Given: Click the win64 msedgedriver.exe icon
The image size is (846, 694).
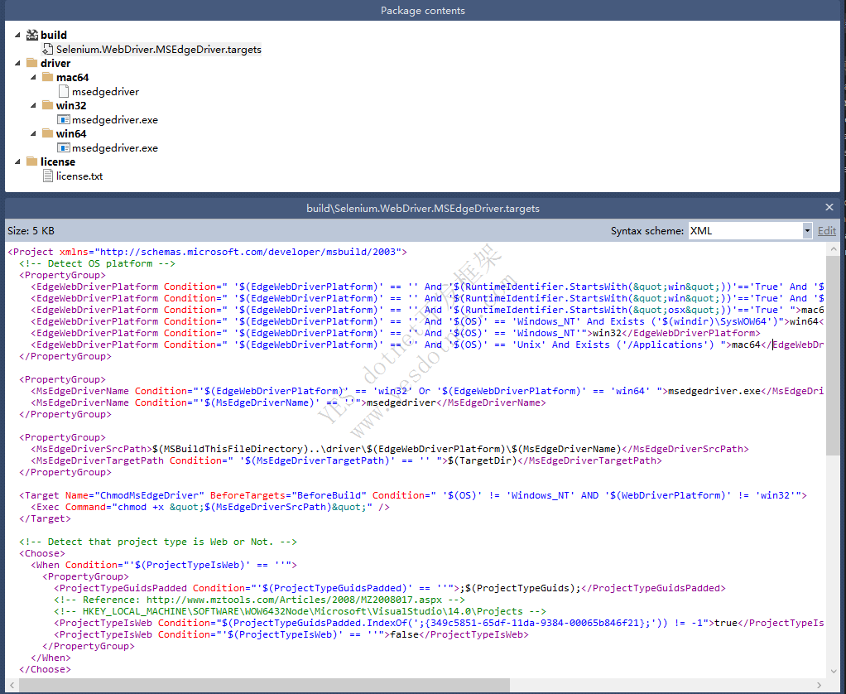Looking at the screenshot, I should point(64,147).
